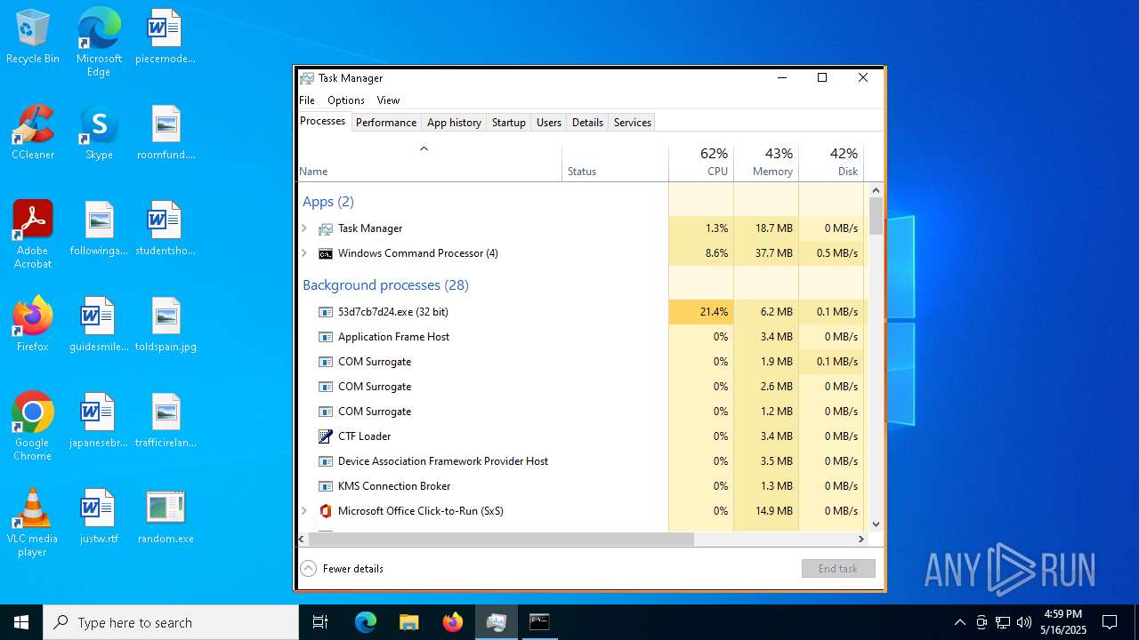
Task: Open File Explorer from the taskbar
Action: point(409,622)
